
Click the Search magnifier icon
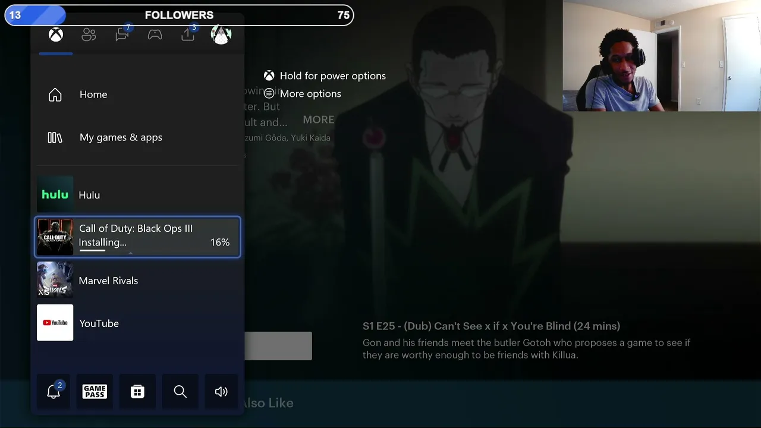point(180,391)
